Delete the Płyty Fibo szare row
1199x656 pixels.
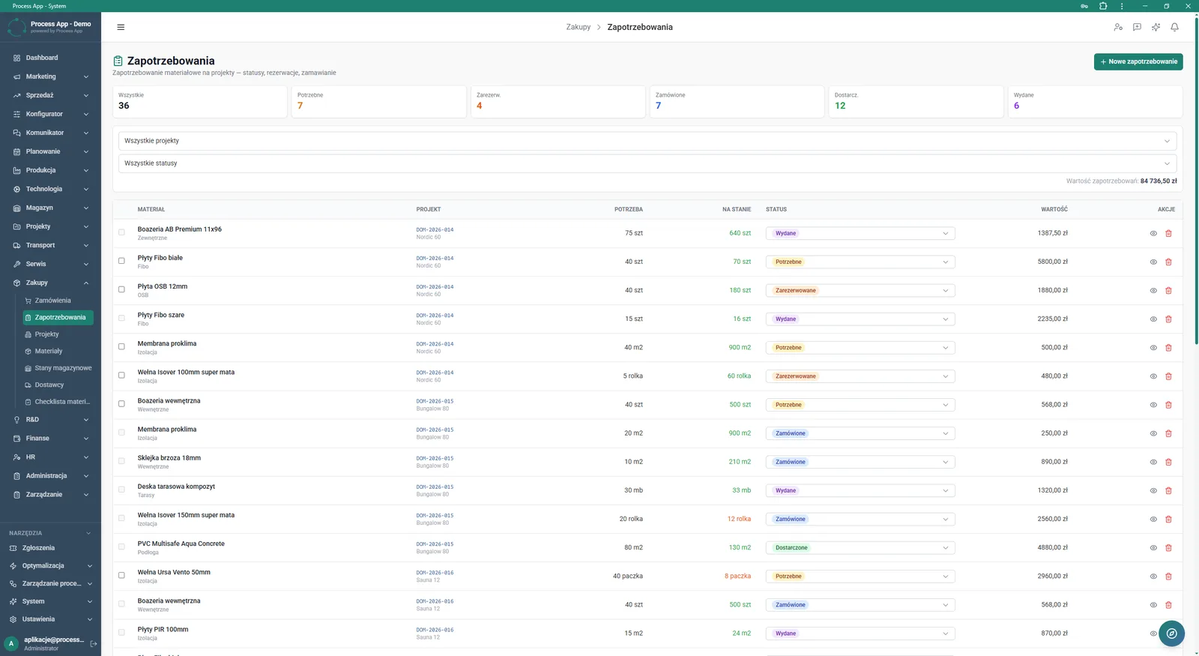pyautogui.click(x=1168, y=319)
